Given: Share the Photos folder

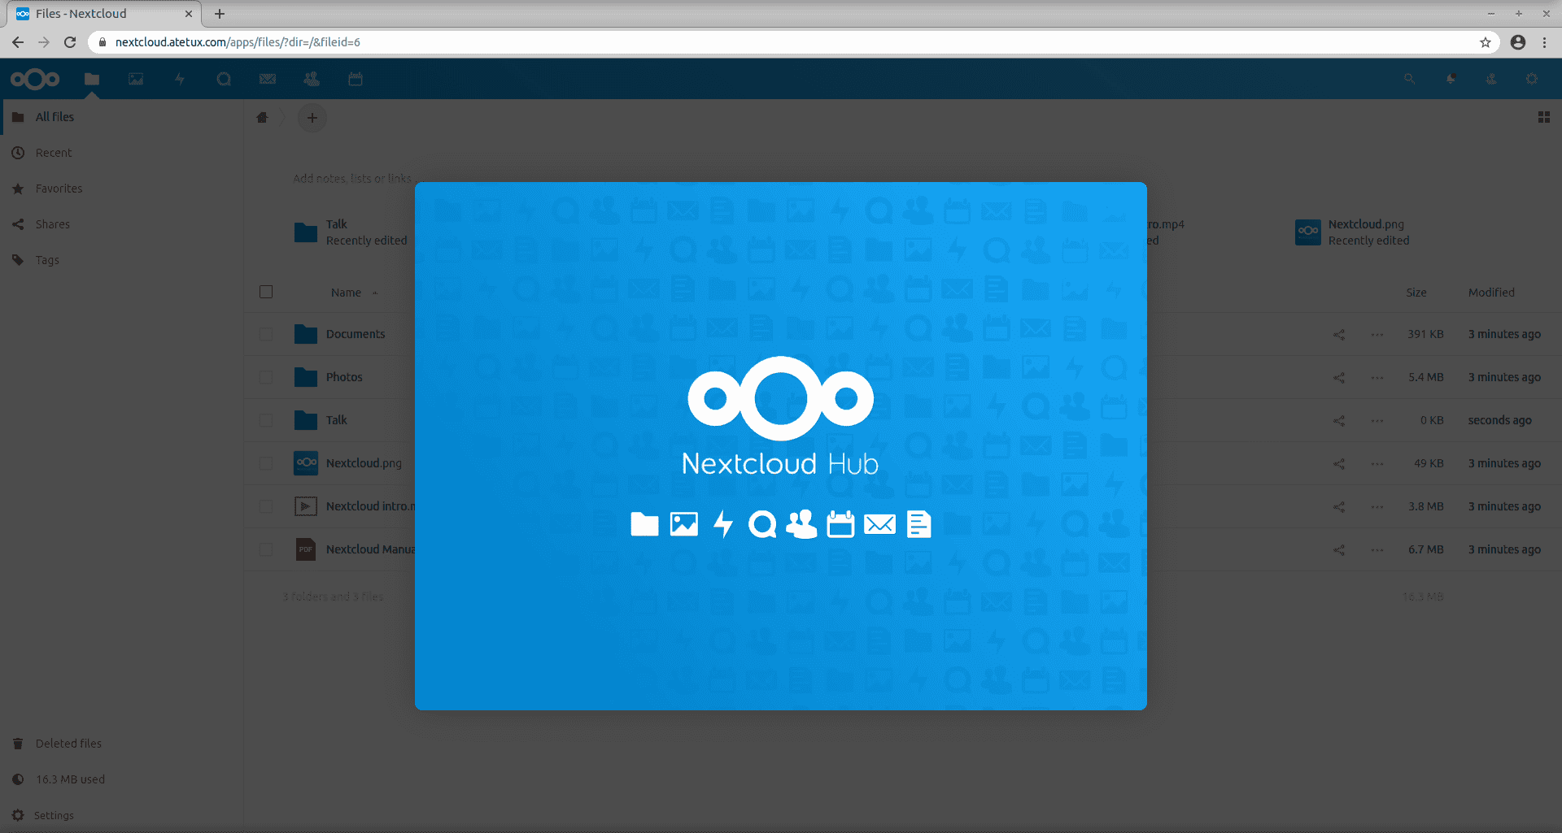Looking at the screenshot, I should click(x=1339, y=377).
